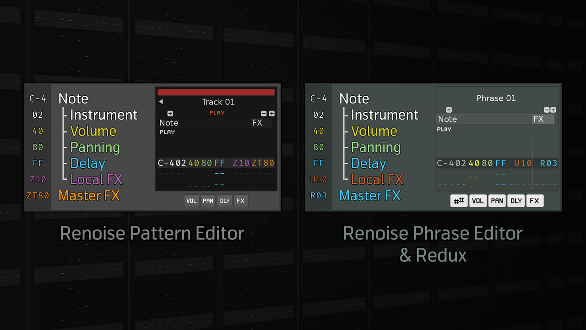Add an FX column to Phrase 01
This screenshot has height=330, width=586.
(x=553, y=110)
